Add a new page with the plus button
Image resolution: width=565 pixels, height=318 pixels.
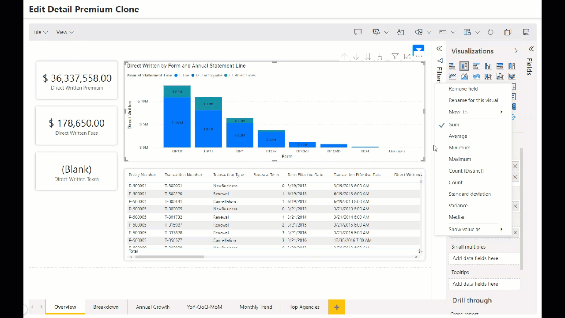(x=336, y=307)
